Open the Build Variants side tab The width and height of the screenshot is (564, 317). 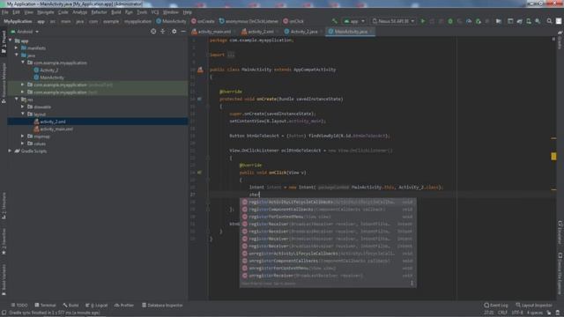[x=4, y=280]
